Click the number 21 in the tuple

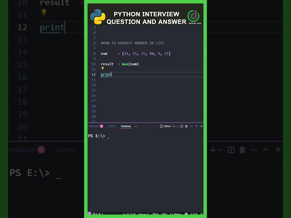pyautogui.click(x=126, y=54)
